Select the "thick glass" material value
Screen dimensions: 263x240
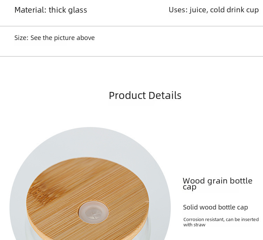68,10
